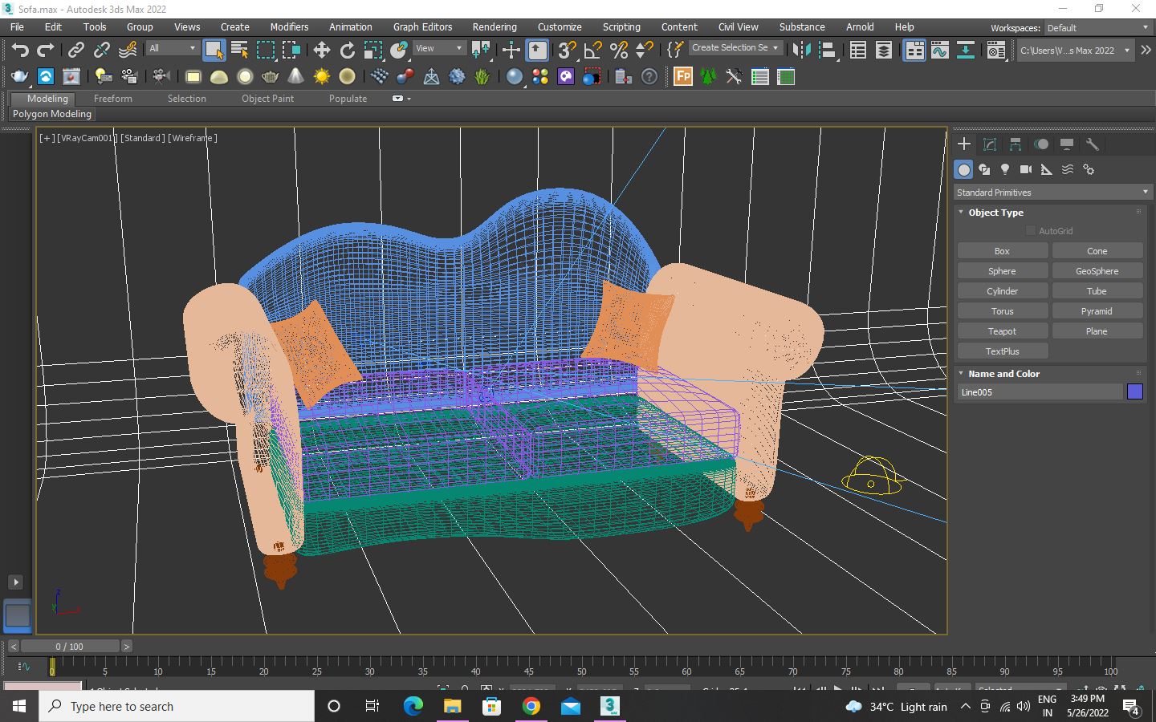Toggle the AutoGrid checkbox

pos(1031,231)
